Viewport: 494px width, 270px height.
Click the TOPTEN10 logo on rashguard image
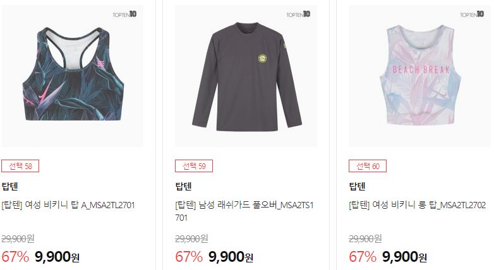pyautogui.click(x=298, y=14)
